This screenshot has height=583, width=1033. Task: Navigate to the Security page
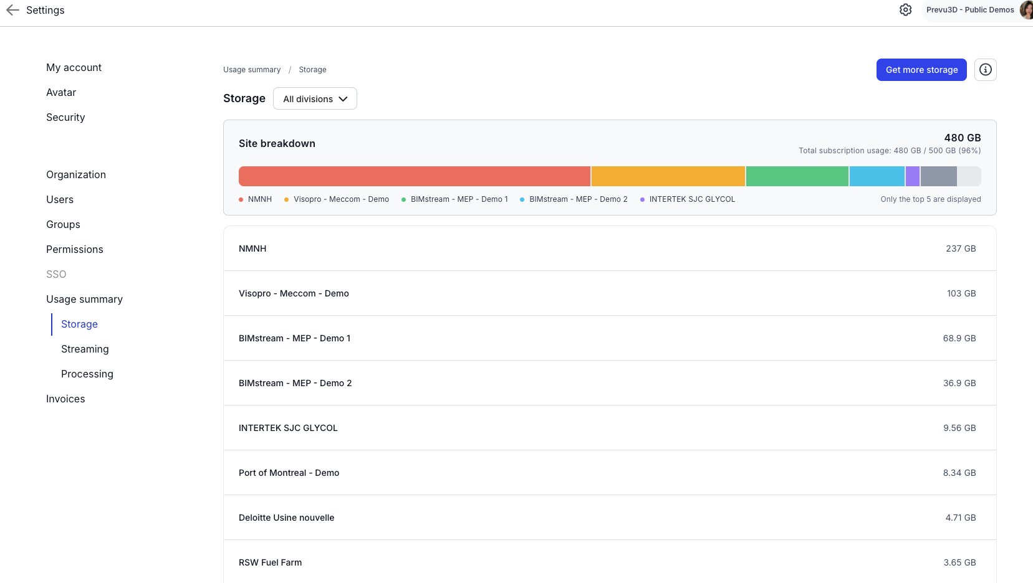[x=65, y=117]
